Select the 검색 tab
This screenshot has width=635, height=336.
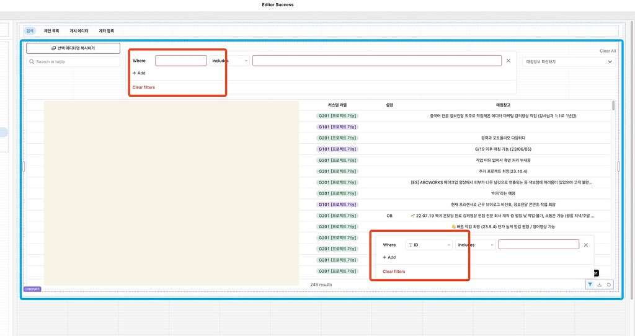(x=30, y=31)
